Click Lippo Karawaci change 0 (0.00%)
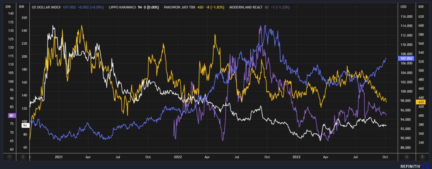The width and height of the screenshot is (432, 169). click(x=151, y=7)
